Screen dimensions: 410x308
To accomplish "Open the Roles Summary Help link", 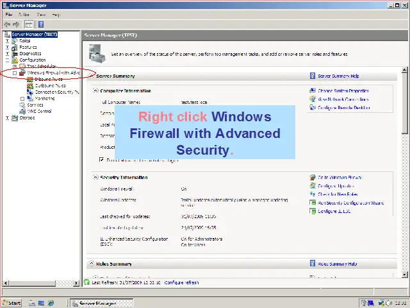I will point(338,264).
